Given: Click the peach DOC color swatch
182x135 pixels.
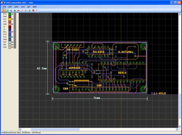Looking at the screenshot, I should 10,47.
